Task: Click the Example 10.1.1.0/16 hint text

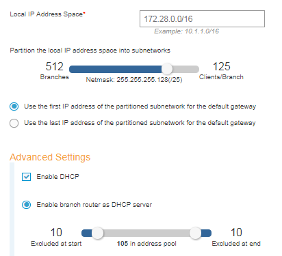Action: tap(187, 31)
